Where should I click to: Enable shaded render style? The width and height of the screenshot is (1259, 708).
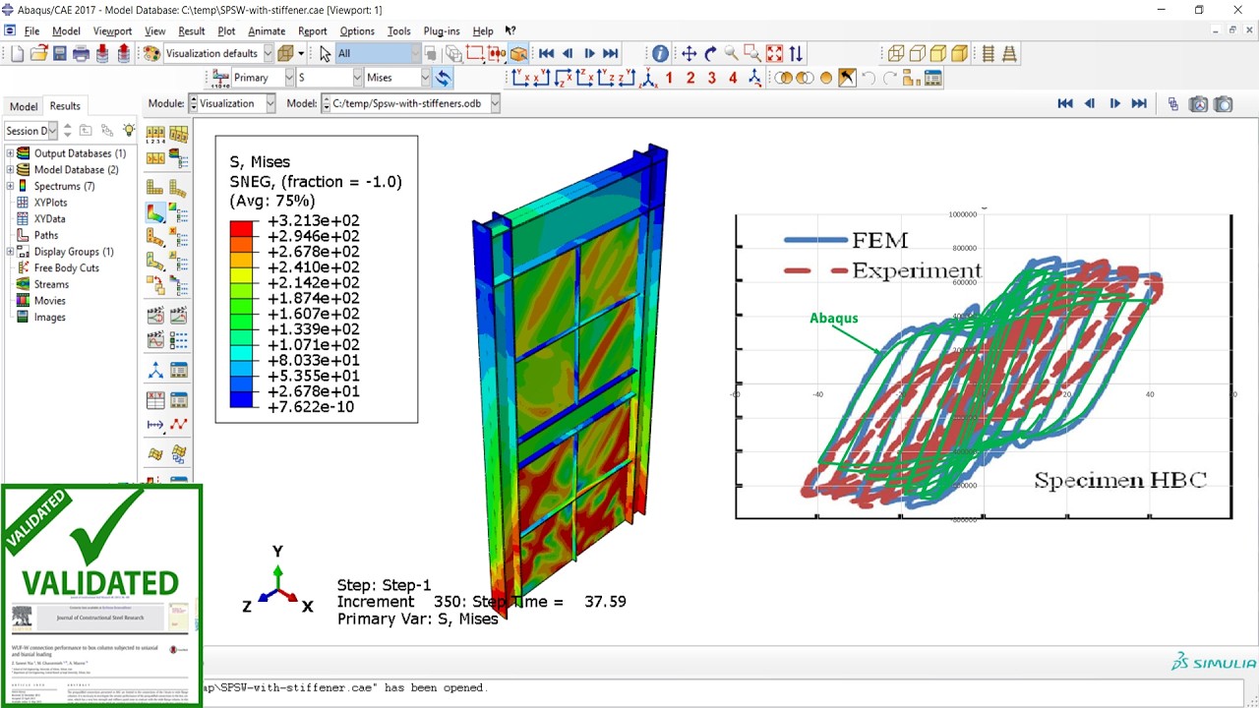click(x=959, y=54)
